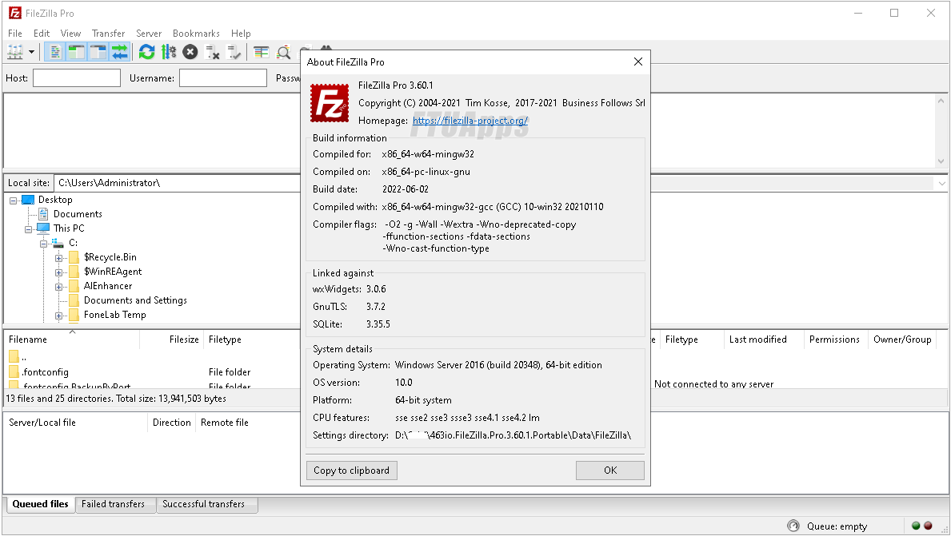This screenshot has width=951, height=536.
Task: Switch to the Queued files tab
Action: click(40, 504)
